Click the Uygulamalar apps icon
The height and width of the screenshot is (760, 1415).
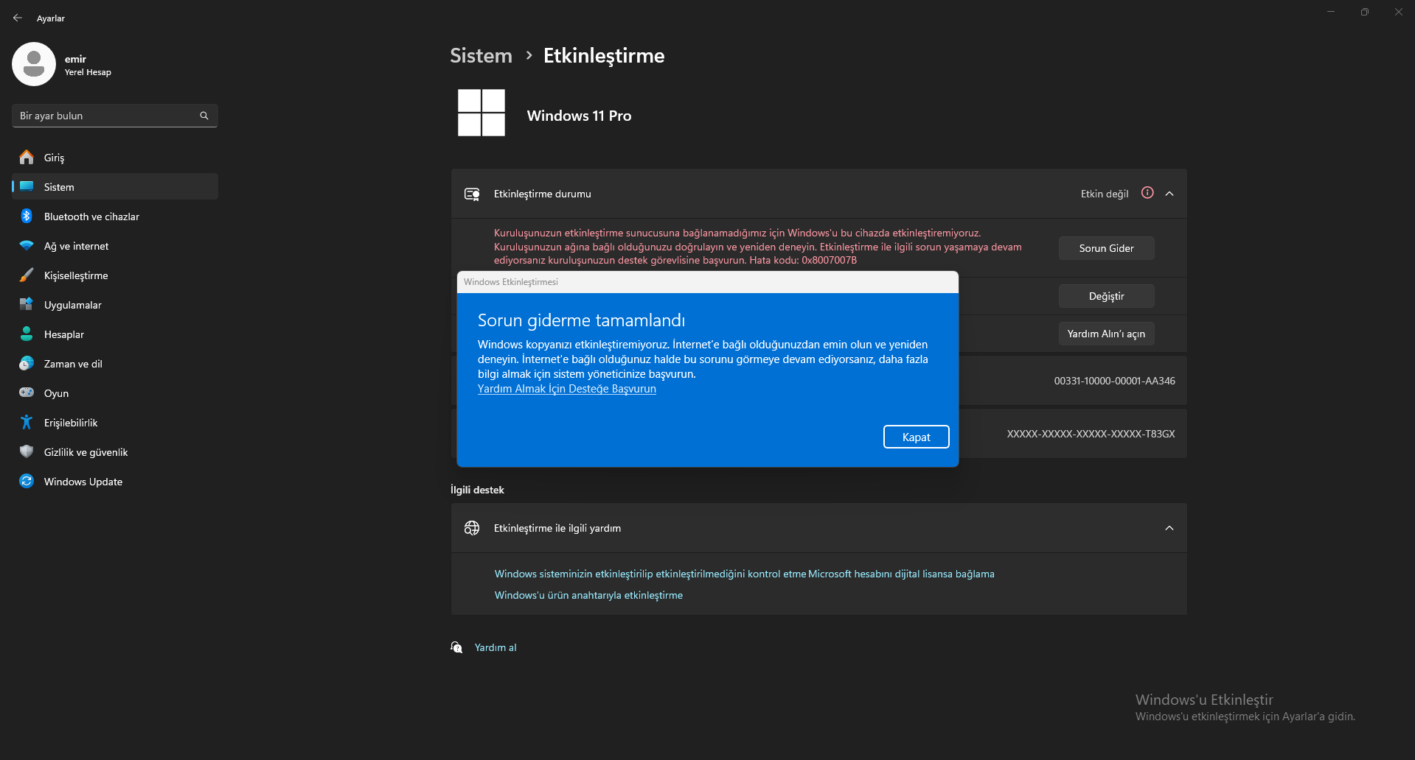pos(27,305)
